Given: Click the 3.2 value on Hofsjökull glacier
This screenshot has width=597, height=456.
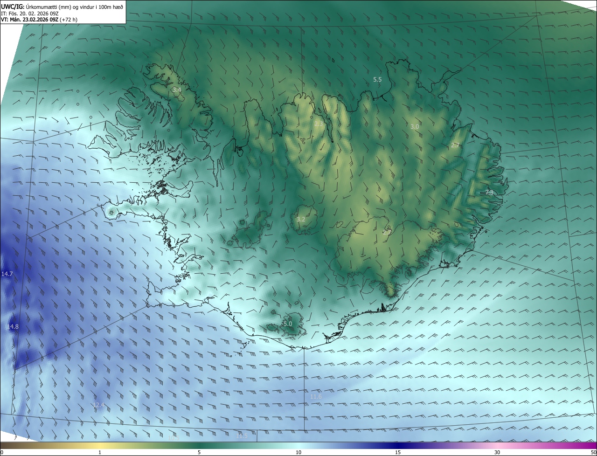Looking at the screenshot, I should (x=301, y=219).
